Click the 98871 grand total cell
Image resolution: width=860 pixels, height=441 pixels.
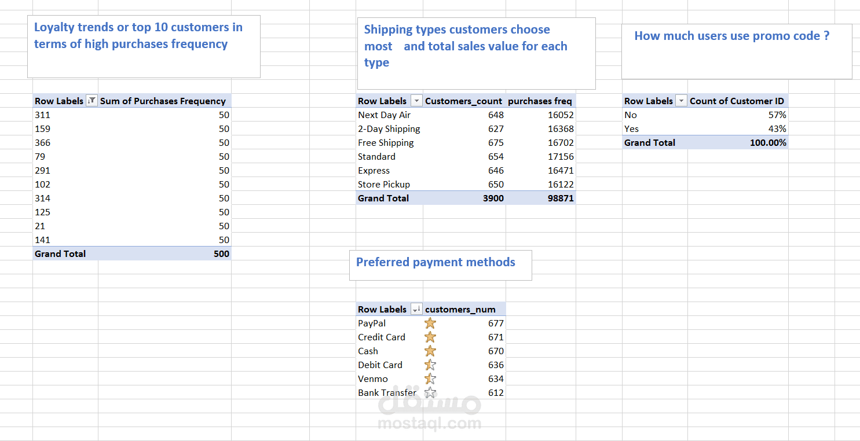(x=560, y=198)
